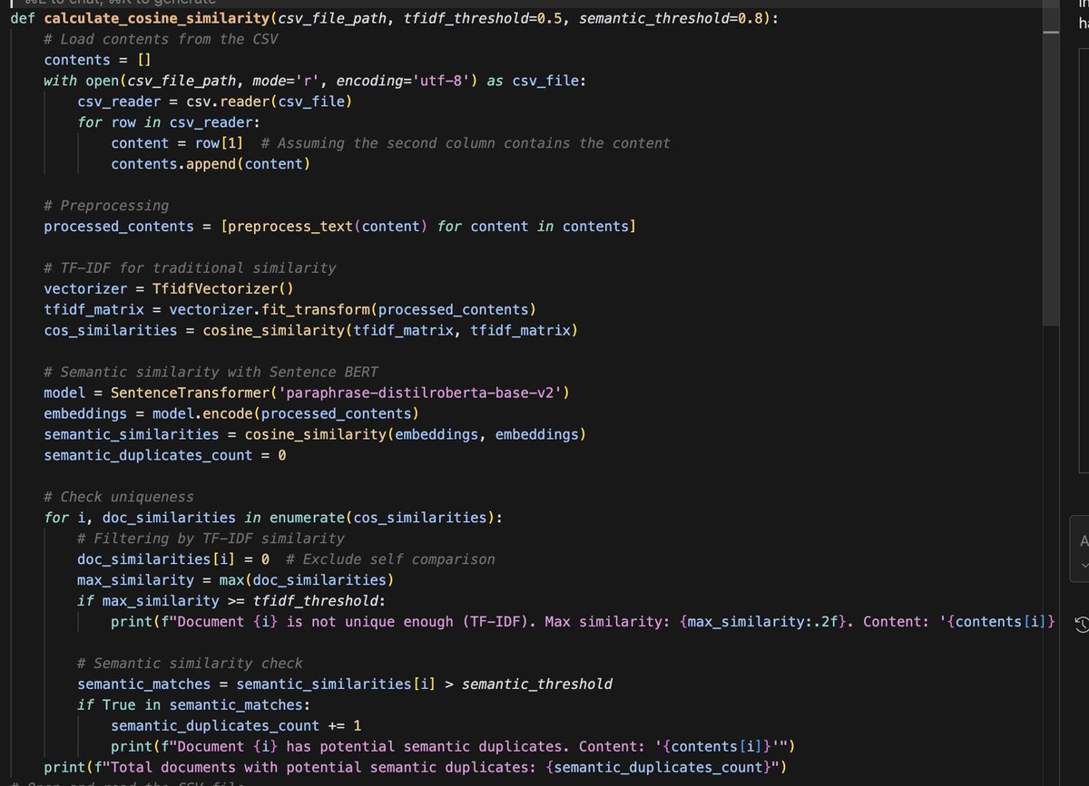Viewport: 1089px width, 786px height.
Task: Click the comment '# Load contents from the CSV'
Action: coord(161,39)
